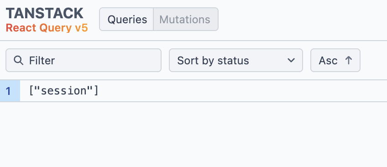Select the ["session"] query row
Screen dimensions: 387x167
click(193, 91)
